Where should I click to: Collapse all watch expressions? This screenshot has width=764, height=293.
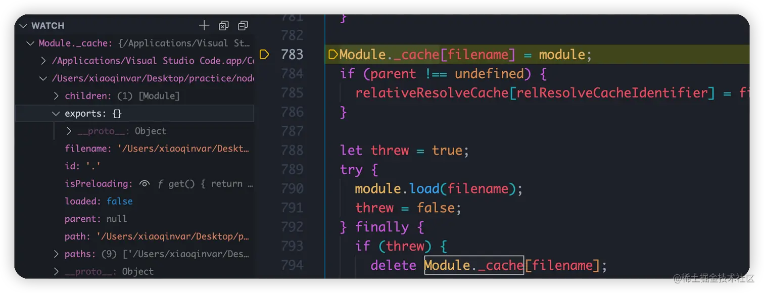click(243, 25)
